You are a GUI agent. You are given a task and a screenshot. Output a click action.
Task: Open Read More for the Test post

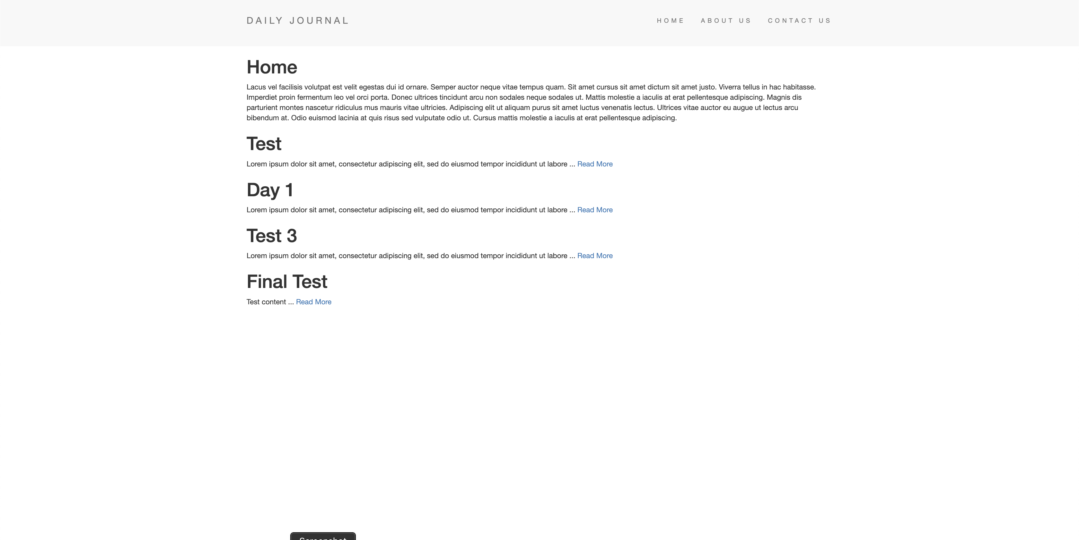[595, 164]
